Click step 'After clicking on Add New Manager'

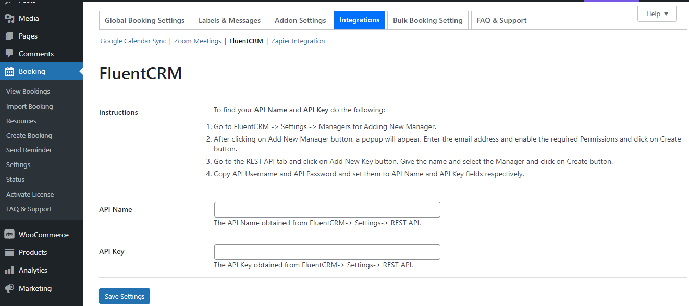(447, 144)
